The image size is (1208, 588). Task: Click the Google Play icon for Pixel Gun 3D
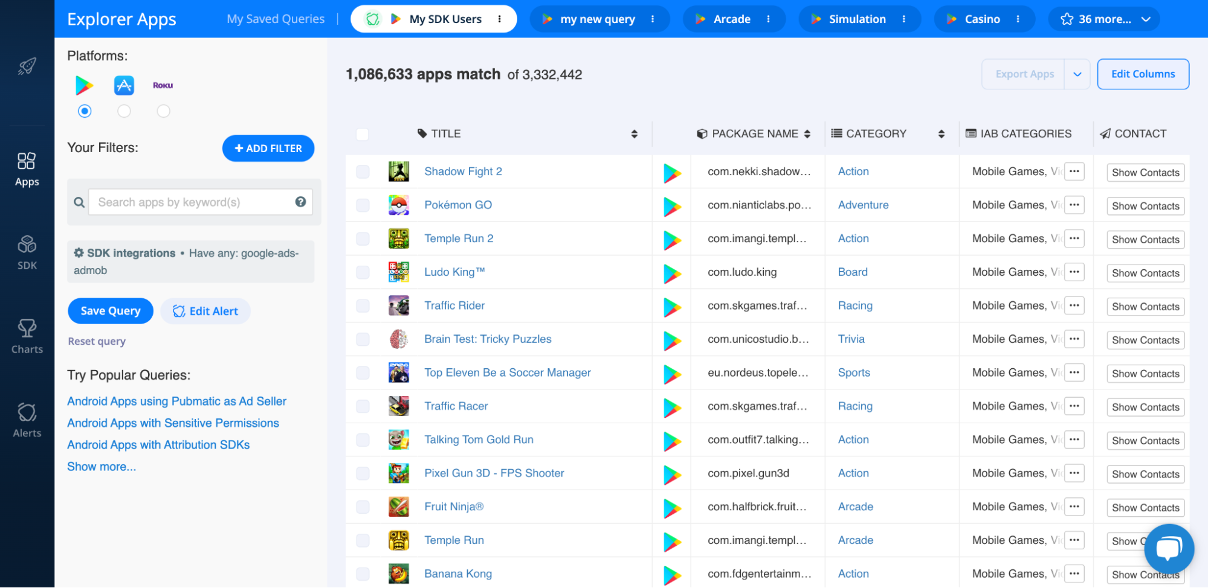click(x=672, y=474)
